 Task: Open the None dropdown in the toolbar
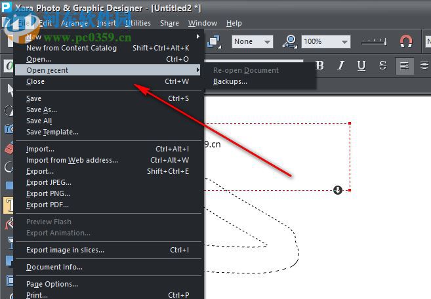pos(253,42)
